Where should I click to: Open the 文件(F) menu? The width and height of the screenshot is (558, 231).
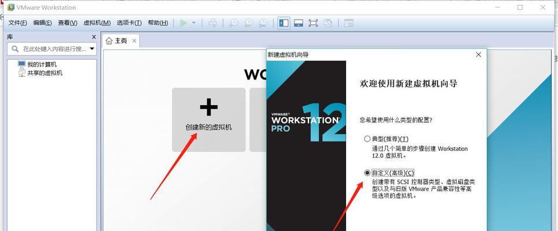(x=17, y=23)
